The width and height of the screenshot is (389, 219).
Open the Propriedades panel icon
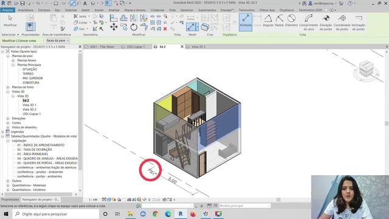tap(30, 27)
